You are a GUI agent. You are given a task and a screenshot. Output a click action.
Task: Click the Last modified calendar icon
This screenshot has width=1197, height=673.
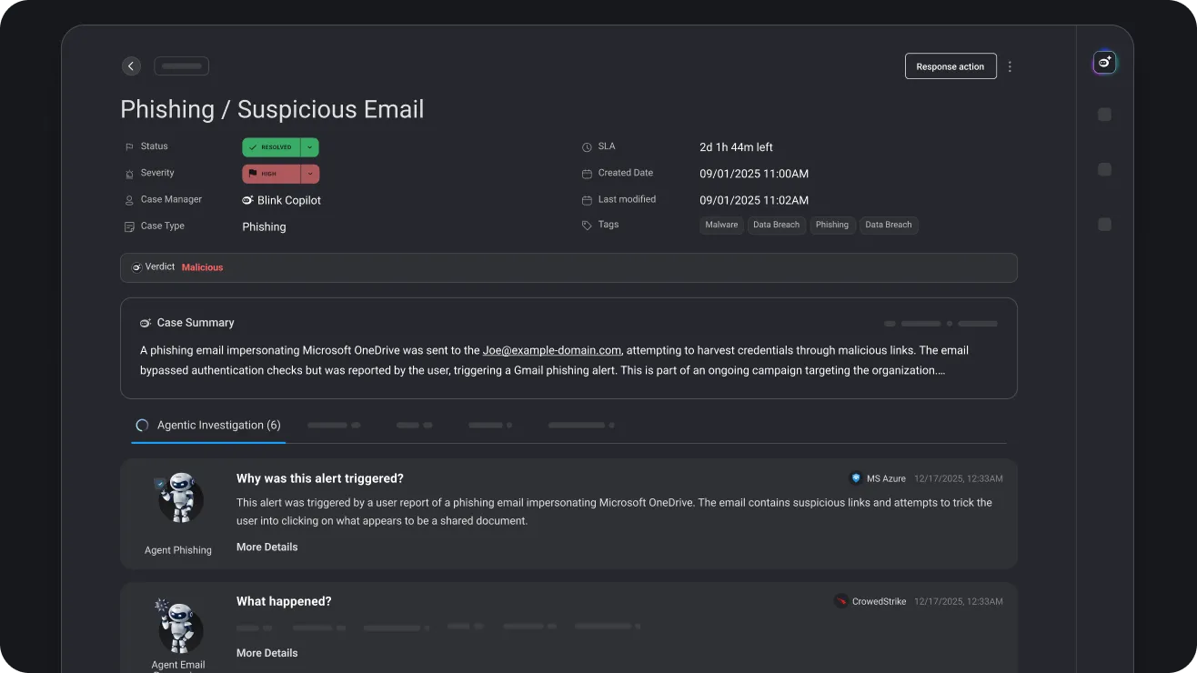coord(587,200)
